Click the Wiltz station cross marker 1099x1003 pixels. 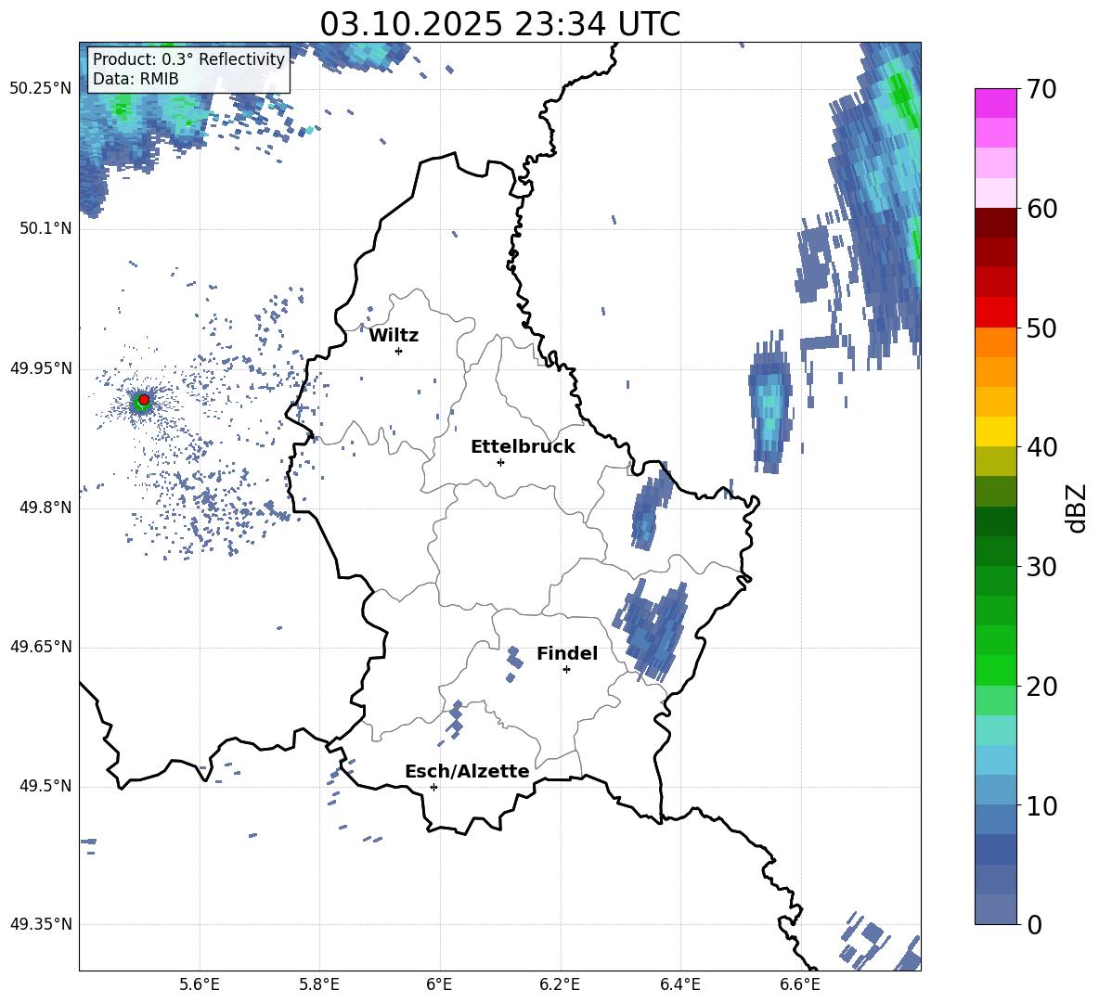[x=399, y=351]
